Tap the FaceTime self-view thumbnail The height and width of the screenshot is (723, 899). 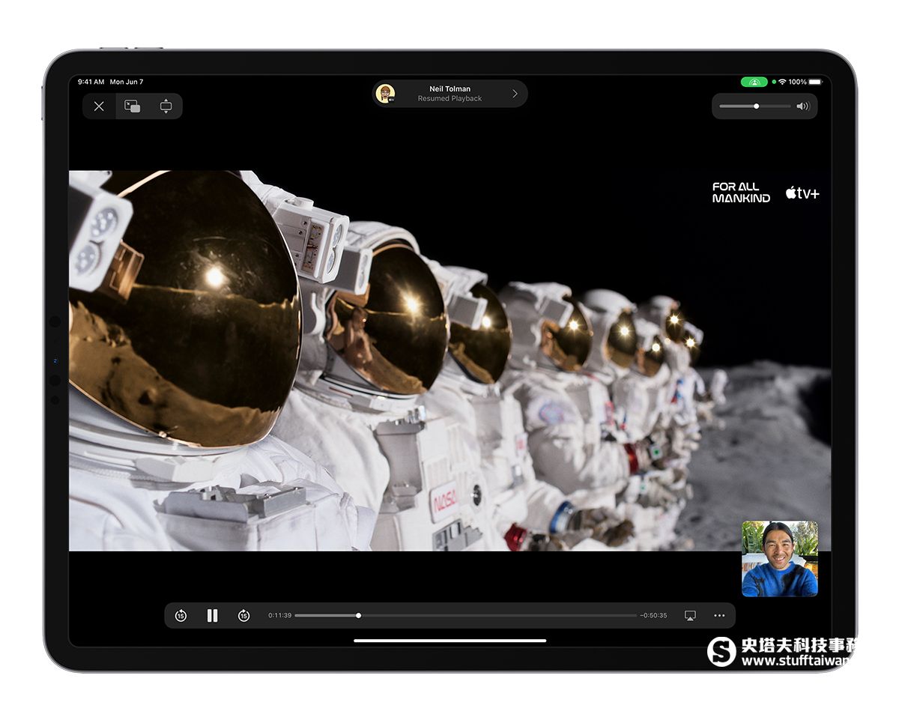point(780,559)
